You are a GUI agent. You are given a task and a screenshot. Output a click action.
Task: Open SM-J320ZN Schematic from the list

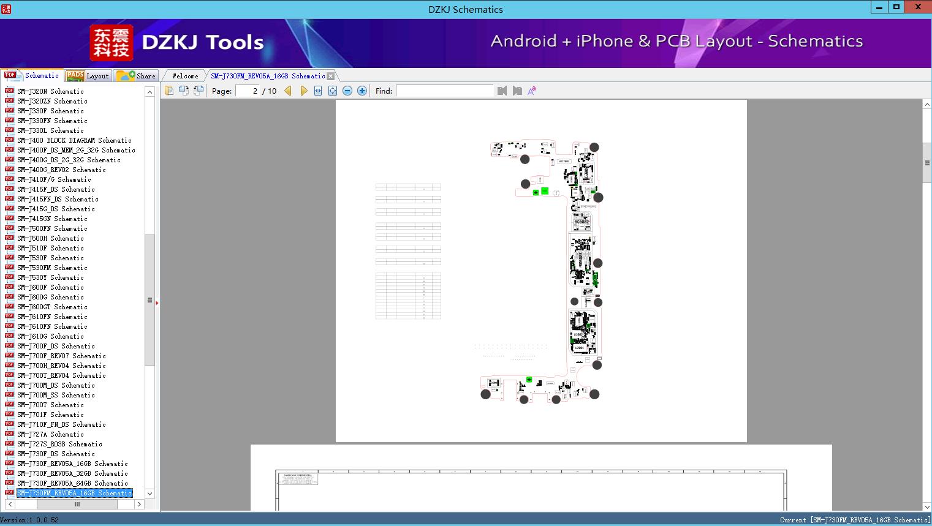point(52,101)
